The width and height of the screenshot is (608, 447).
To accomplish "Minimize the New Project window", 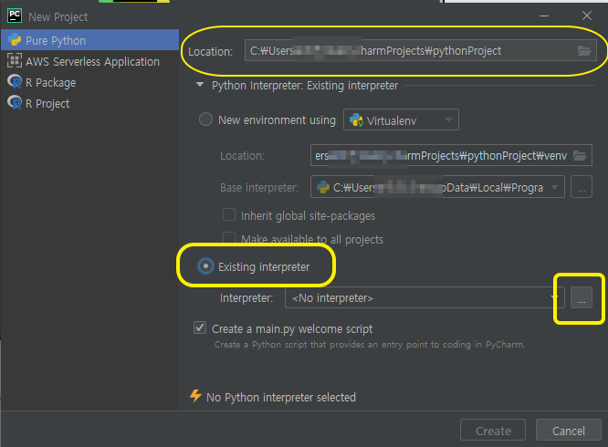I will coord(544,16).
